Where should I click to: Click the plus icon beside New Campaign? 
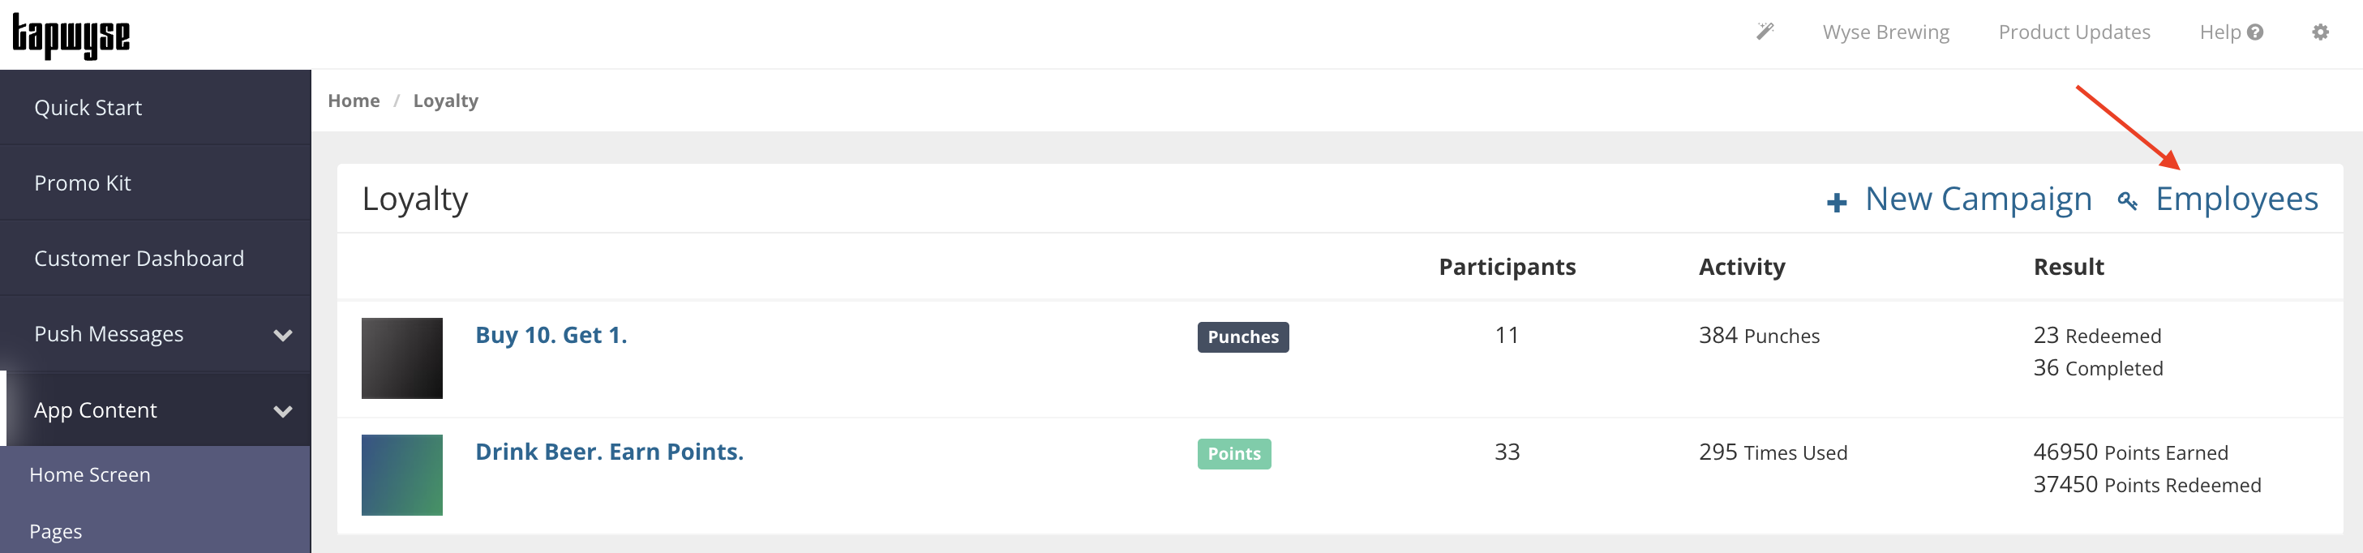[x=1836, y=202]
